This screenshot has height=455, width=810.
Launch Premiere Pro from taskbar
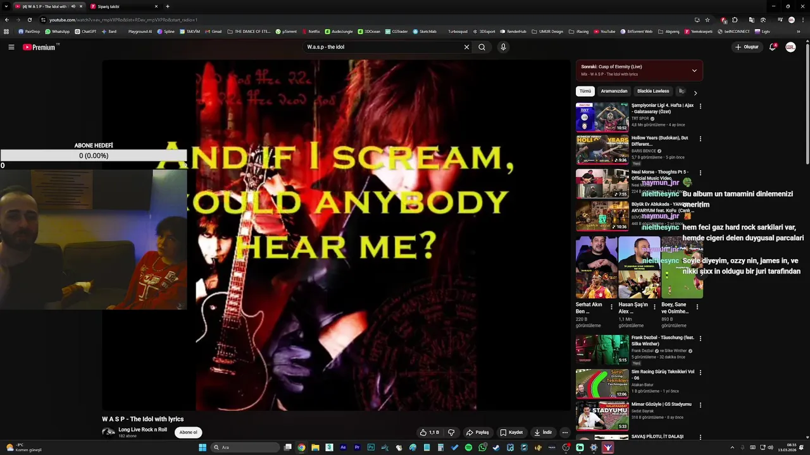(x=357, y=447)
